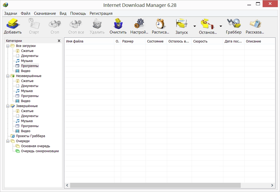Select Документы under Все загрузки
This screenshot has width=280, height=192.
point(30,56)
